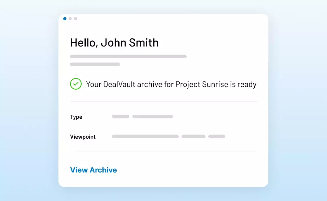This screenshot has height=201, width=327.
Task: Select the 'Hello, John Smith' heading
Action: tap(114, 43)
